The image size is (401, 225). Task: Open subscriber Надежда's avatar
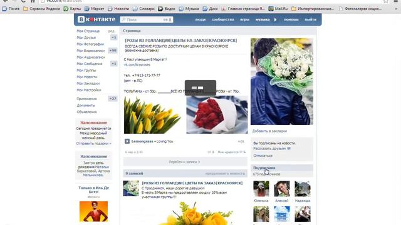coord(303,189)
